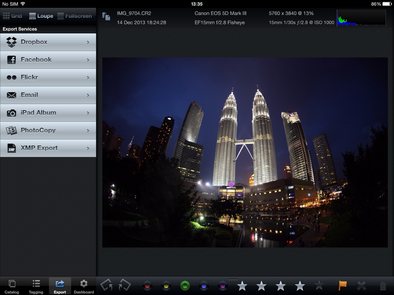This screenshot has width=394, height=295.
Task: Open the Flickr export service
Action: pos(48,78)
